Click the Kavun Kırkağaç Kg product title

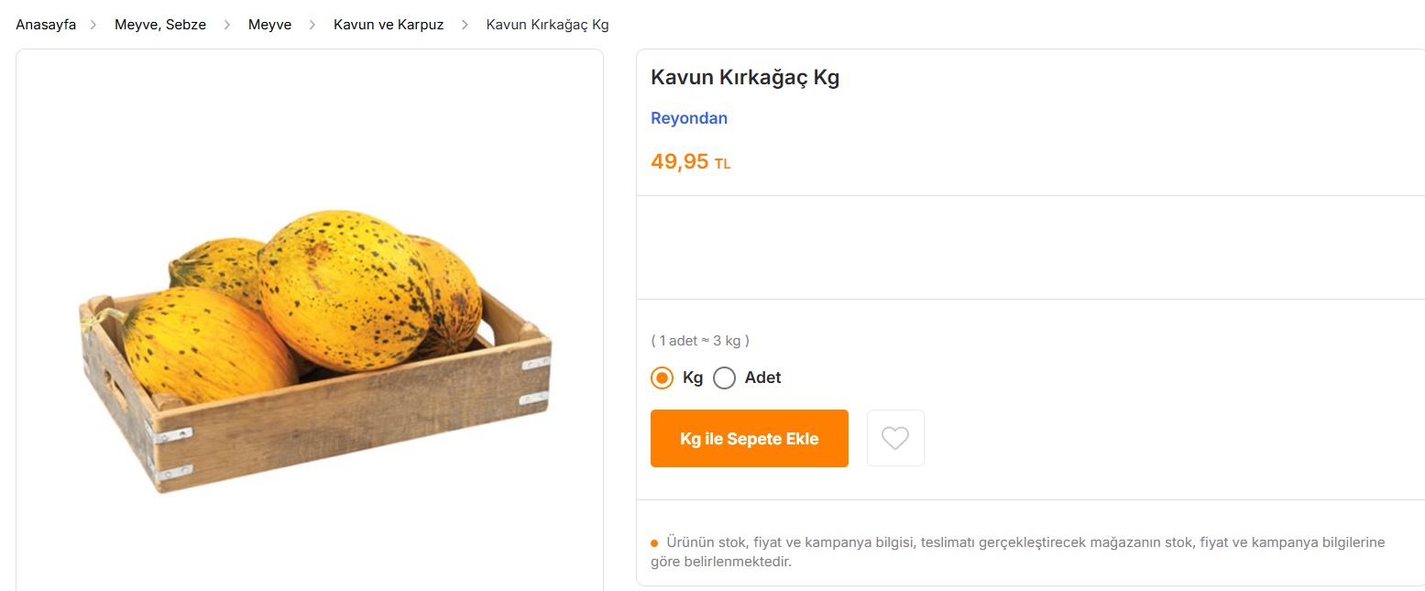click(x=744, y=78)
